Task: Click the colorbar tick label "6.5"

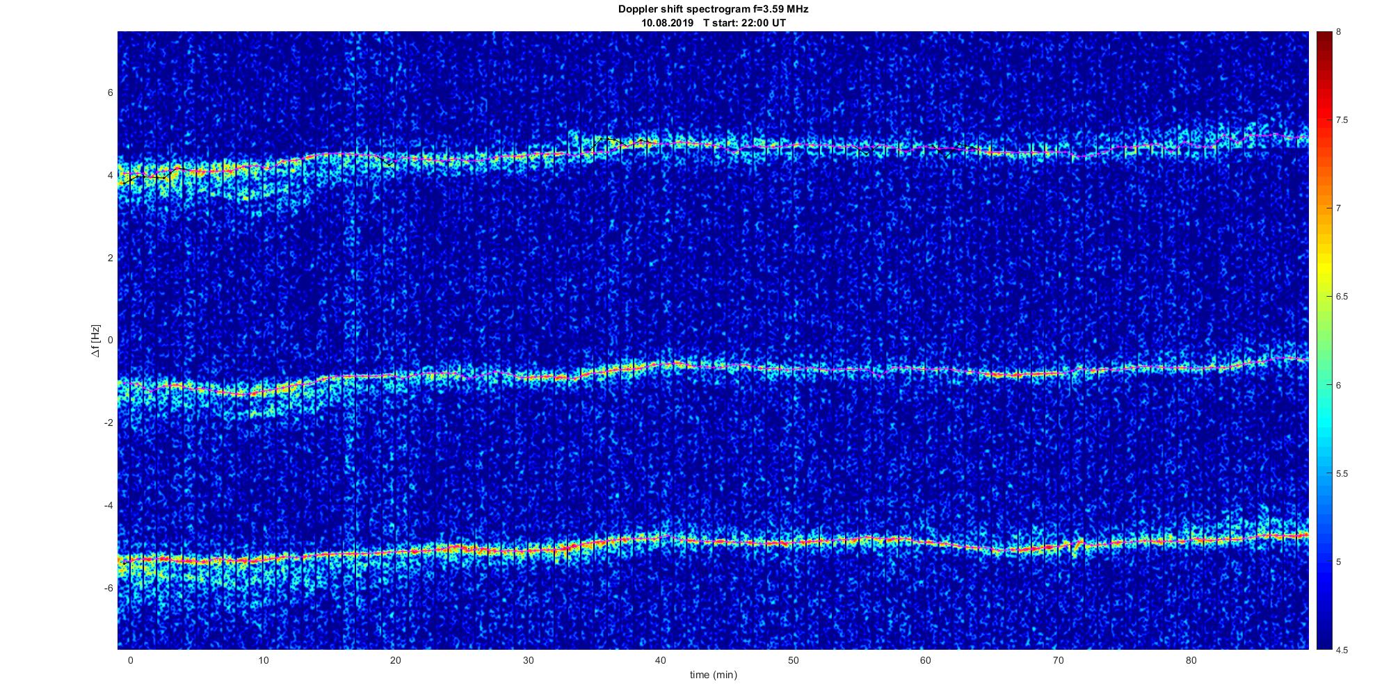Action: [1342, 297]
